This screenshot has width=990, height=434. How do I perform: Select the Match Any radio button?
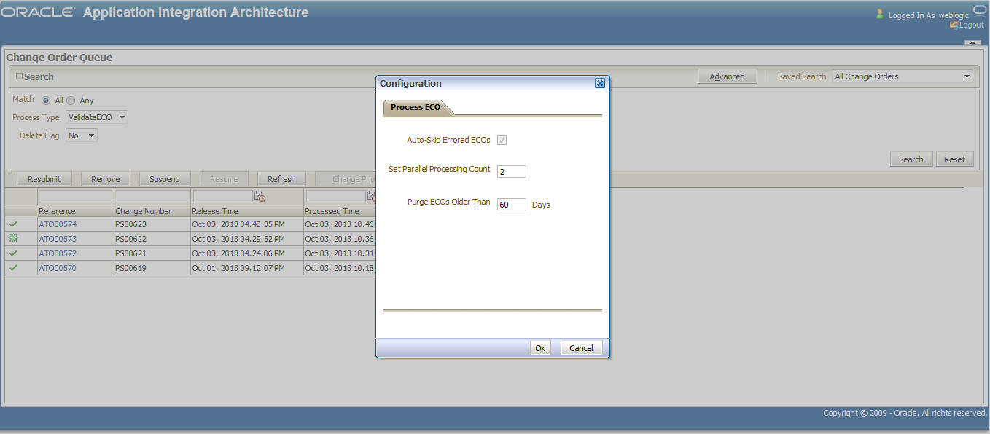pyautogui.click(x=71, y=100)
